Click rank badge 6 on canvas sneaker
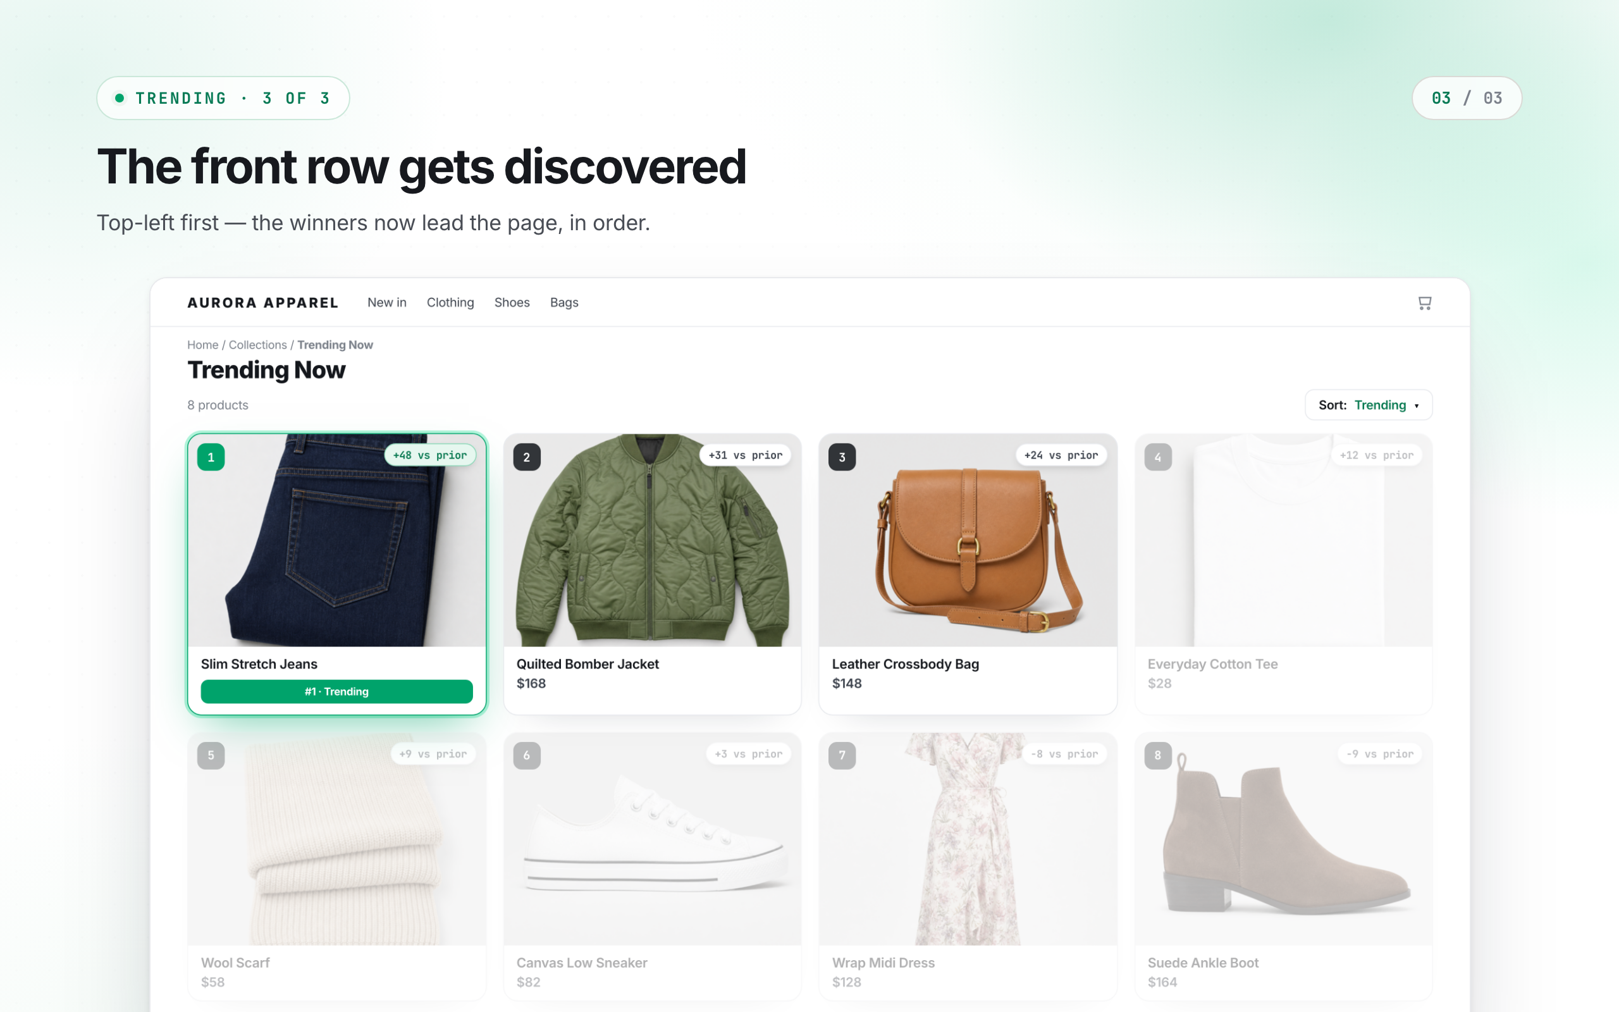 (527, 756)
